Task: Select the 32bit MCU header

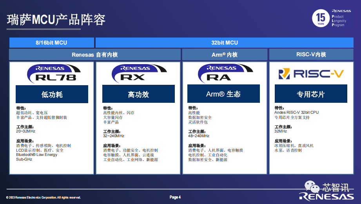Action: coord(225,43)
